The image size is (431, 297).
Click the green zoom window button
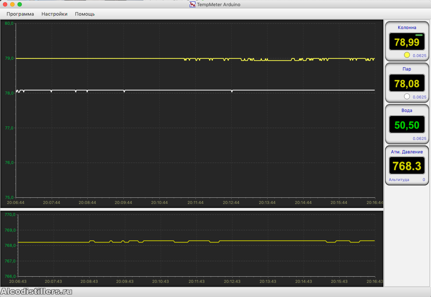pyautogui.click(x=20, y=4)
